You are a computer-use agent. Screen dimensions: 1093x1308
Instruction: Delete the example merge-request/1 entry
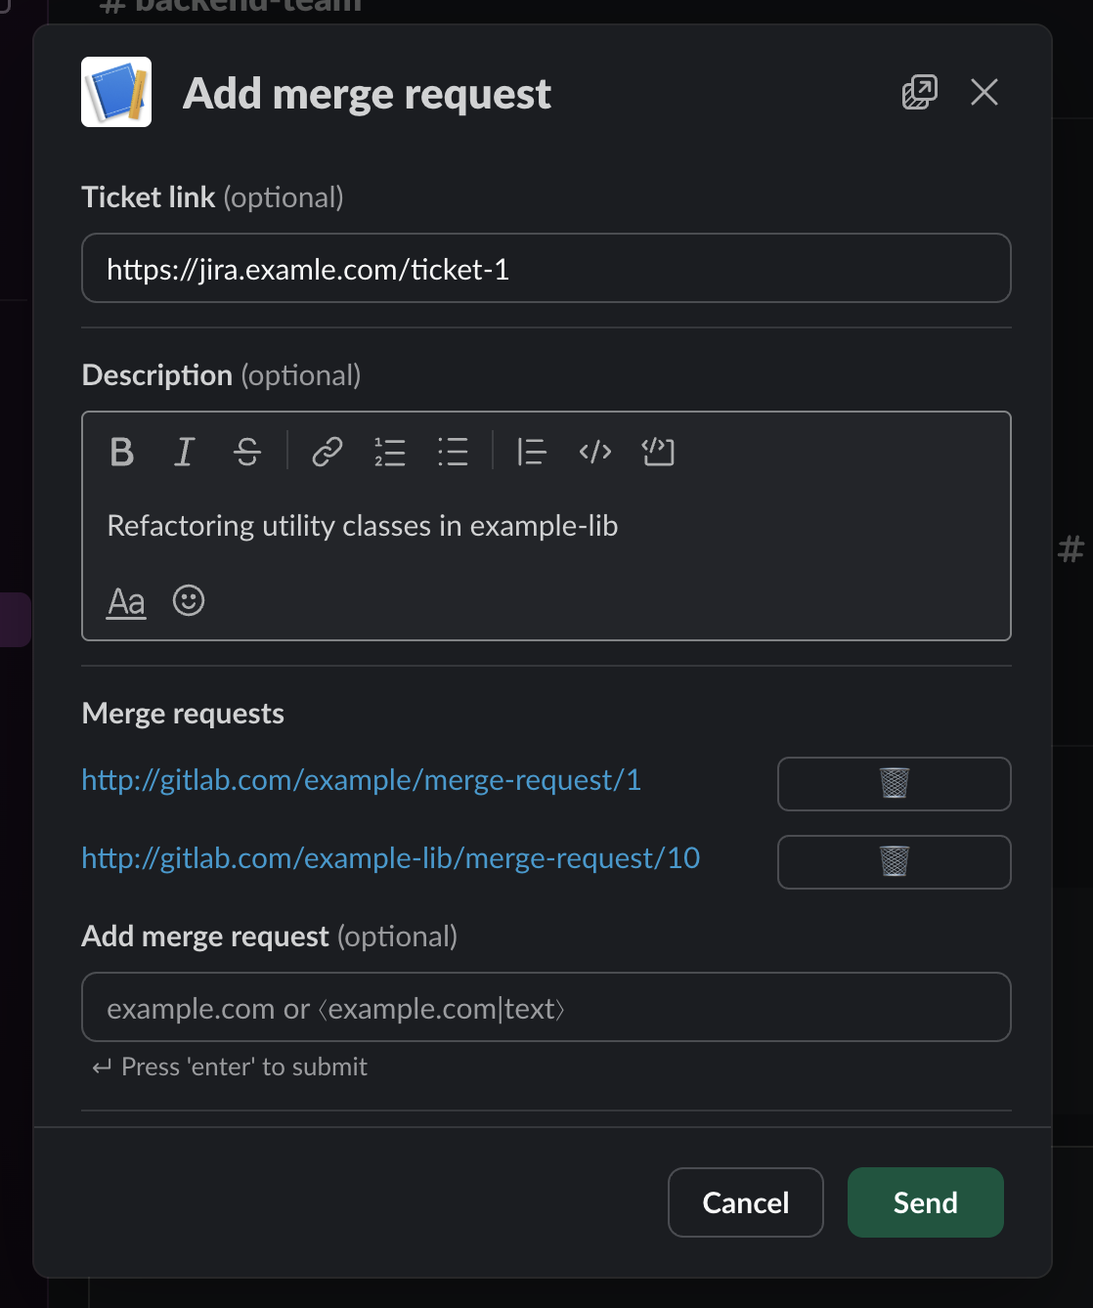coord(893,783)
